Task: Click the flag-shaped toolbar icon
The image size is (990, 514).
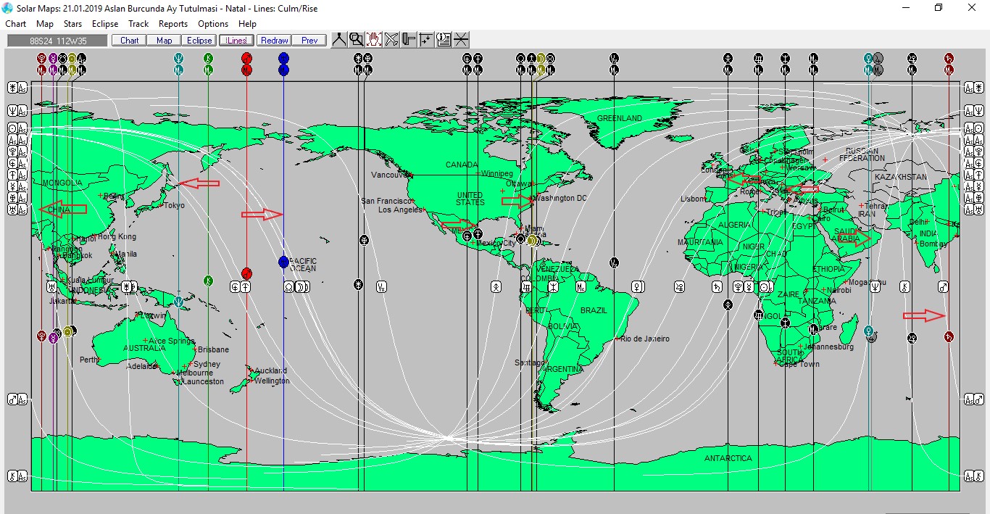Action: (x=409, y=40)
